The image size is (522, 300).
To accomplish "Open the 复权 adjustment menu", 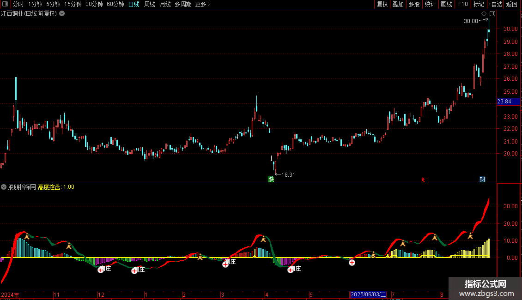I will tap(382, 4).
